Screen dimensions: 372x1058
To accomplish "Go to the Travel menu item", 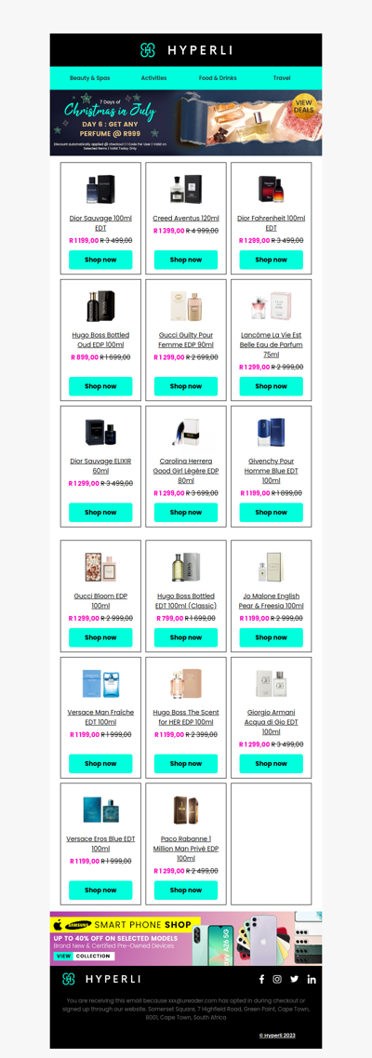I will (282, 78).
